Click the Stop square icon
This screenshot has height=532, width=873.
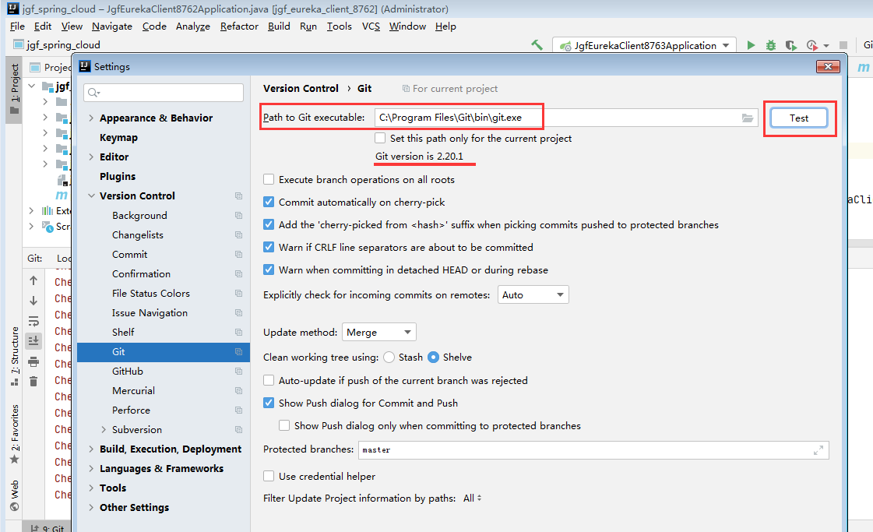pyautogui.click(x=843, y=45)
